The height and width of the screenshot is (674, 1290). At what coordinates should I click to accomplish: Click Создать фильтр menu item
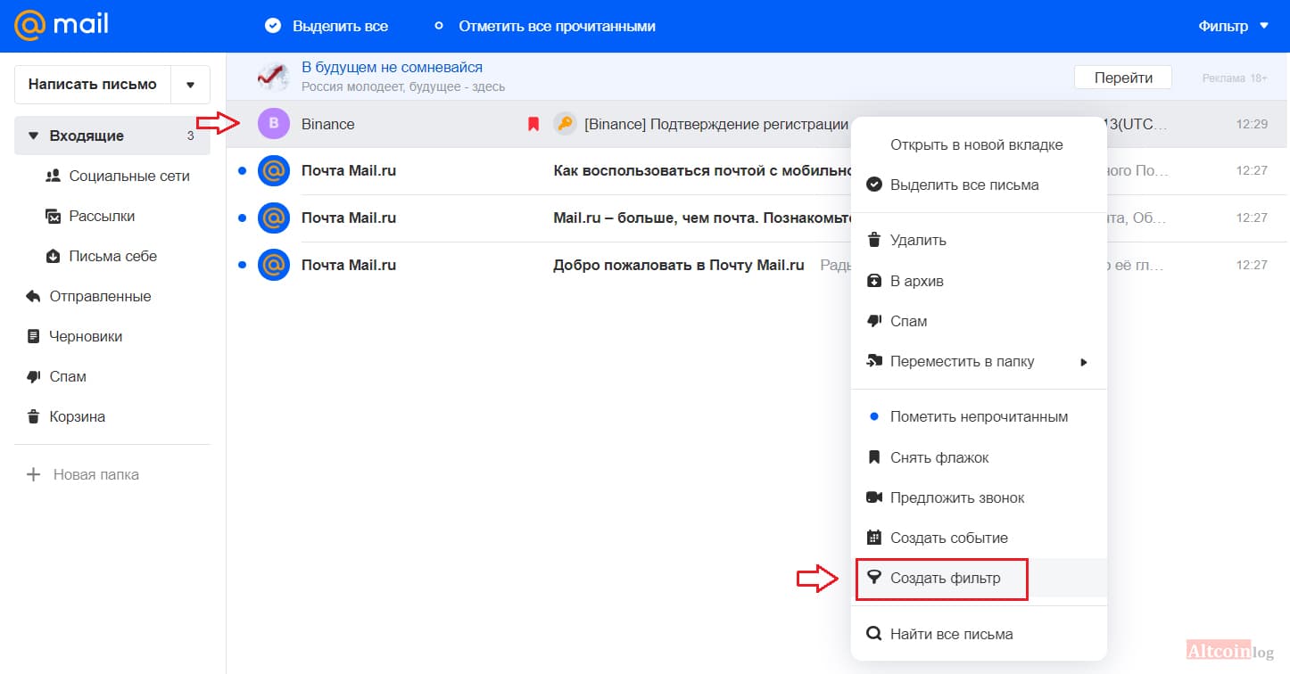[979, 578]
